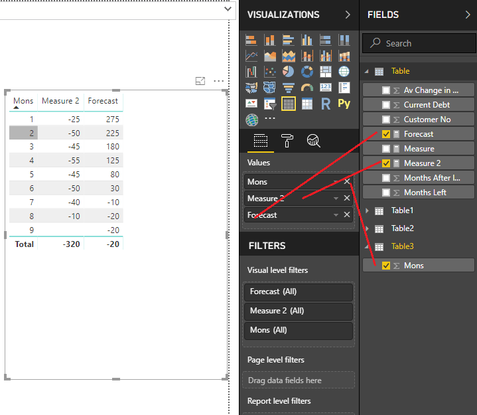Select the Table3 item in Fields
Viewport: 477px width, 415px height.
pyautogui.click(x=402, y=246)
